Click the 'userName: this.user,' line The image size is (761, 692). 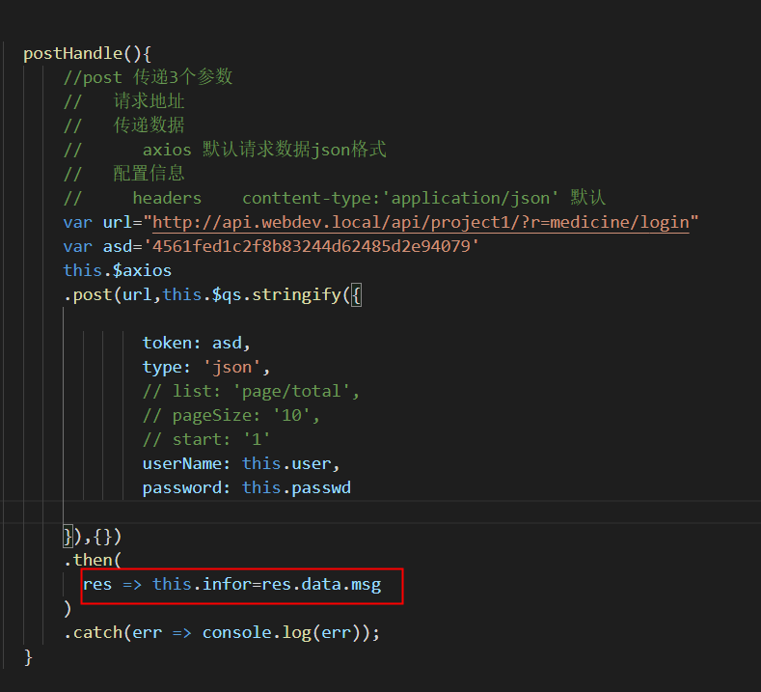241,463
